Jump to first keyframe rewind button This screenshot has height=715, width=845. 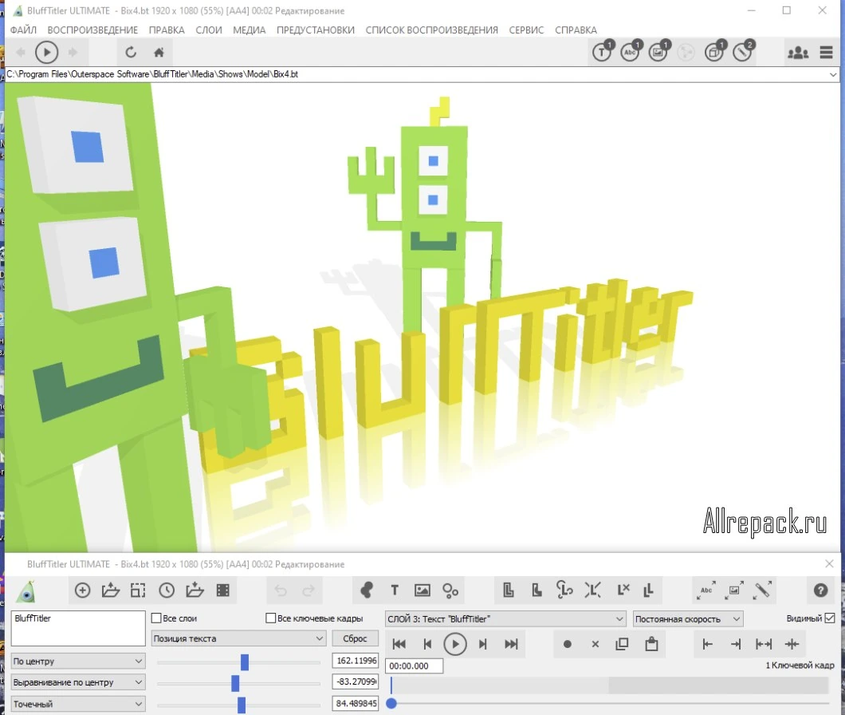pos(399,644)
